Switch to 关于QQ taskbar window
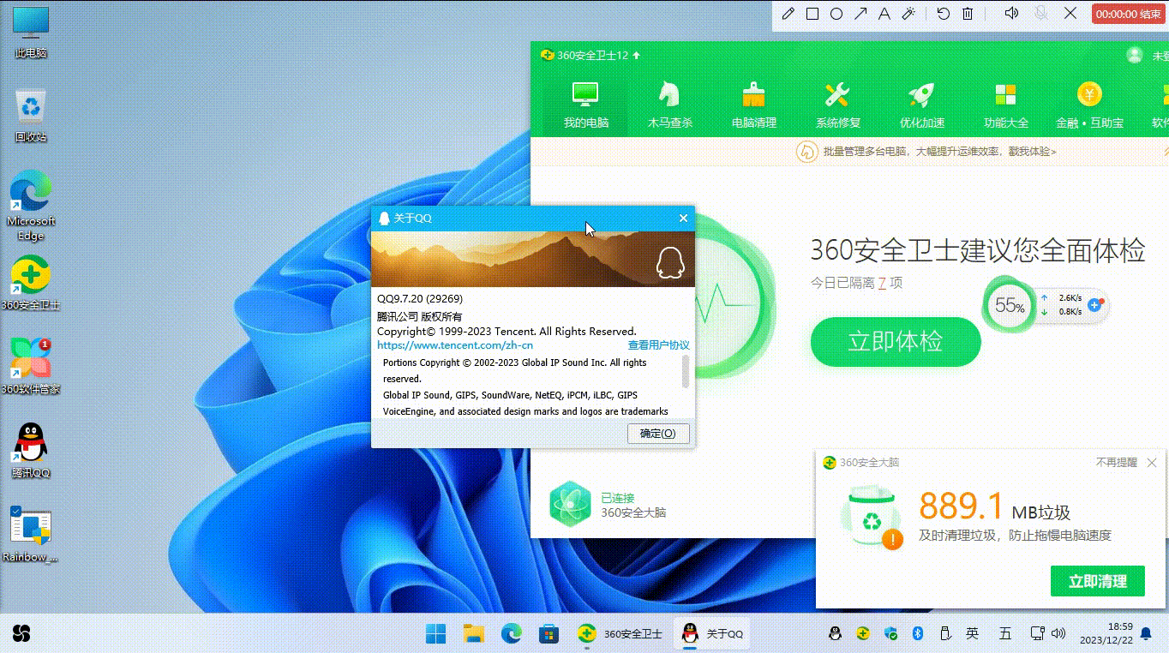The height and width of the screenshot is (653, 1169). (711, 634)
